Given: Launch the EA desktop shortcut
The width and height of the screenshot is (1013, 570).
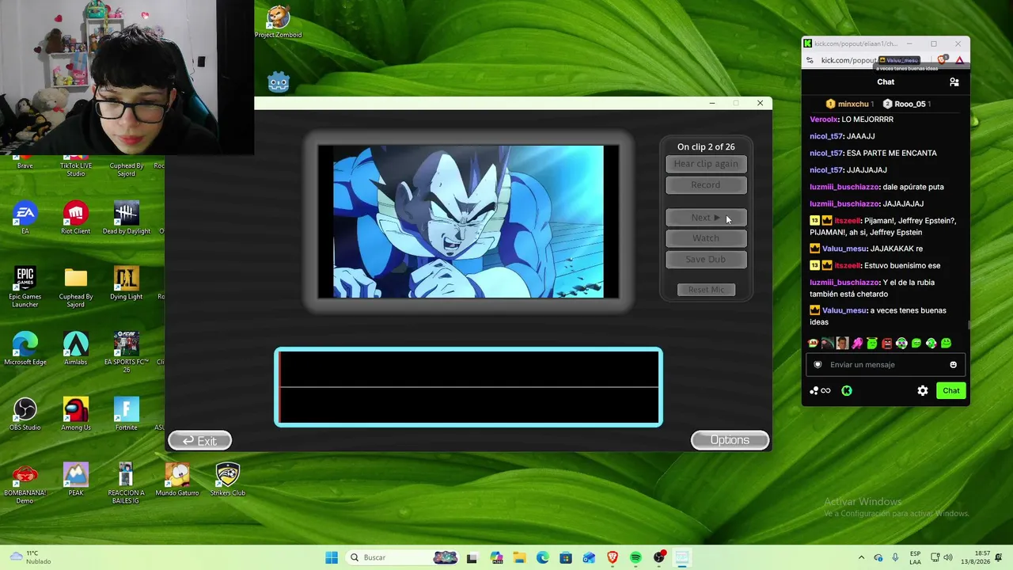Looking at the screenshot, I should point(25,218).
